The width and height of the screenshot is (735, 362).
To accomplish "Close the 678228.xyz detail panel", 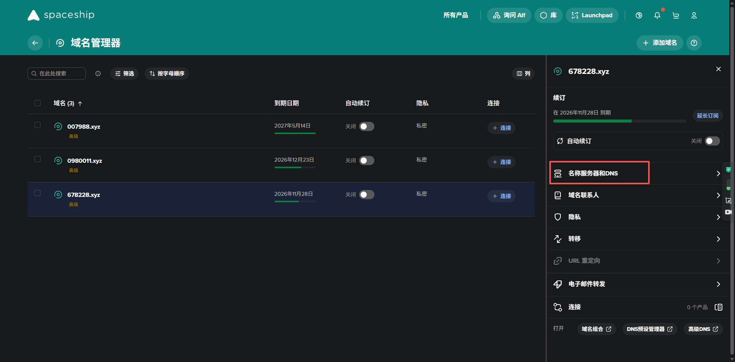I will click(x=719, y=69).
